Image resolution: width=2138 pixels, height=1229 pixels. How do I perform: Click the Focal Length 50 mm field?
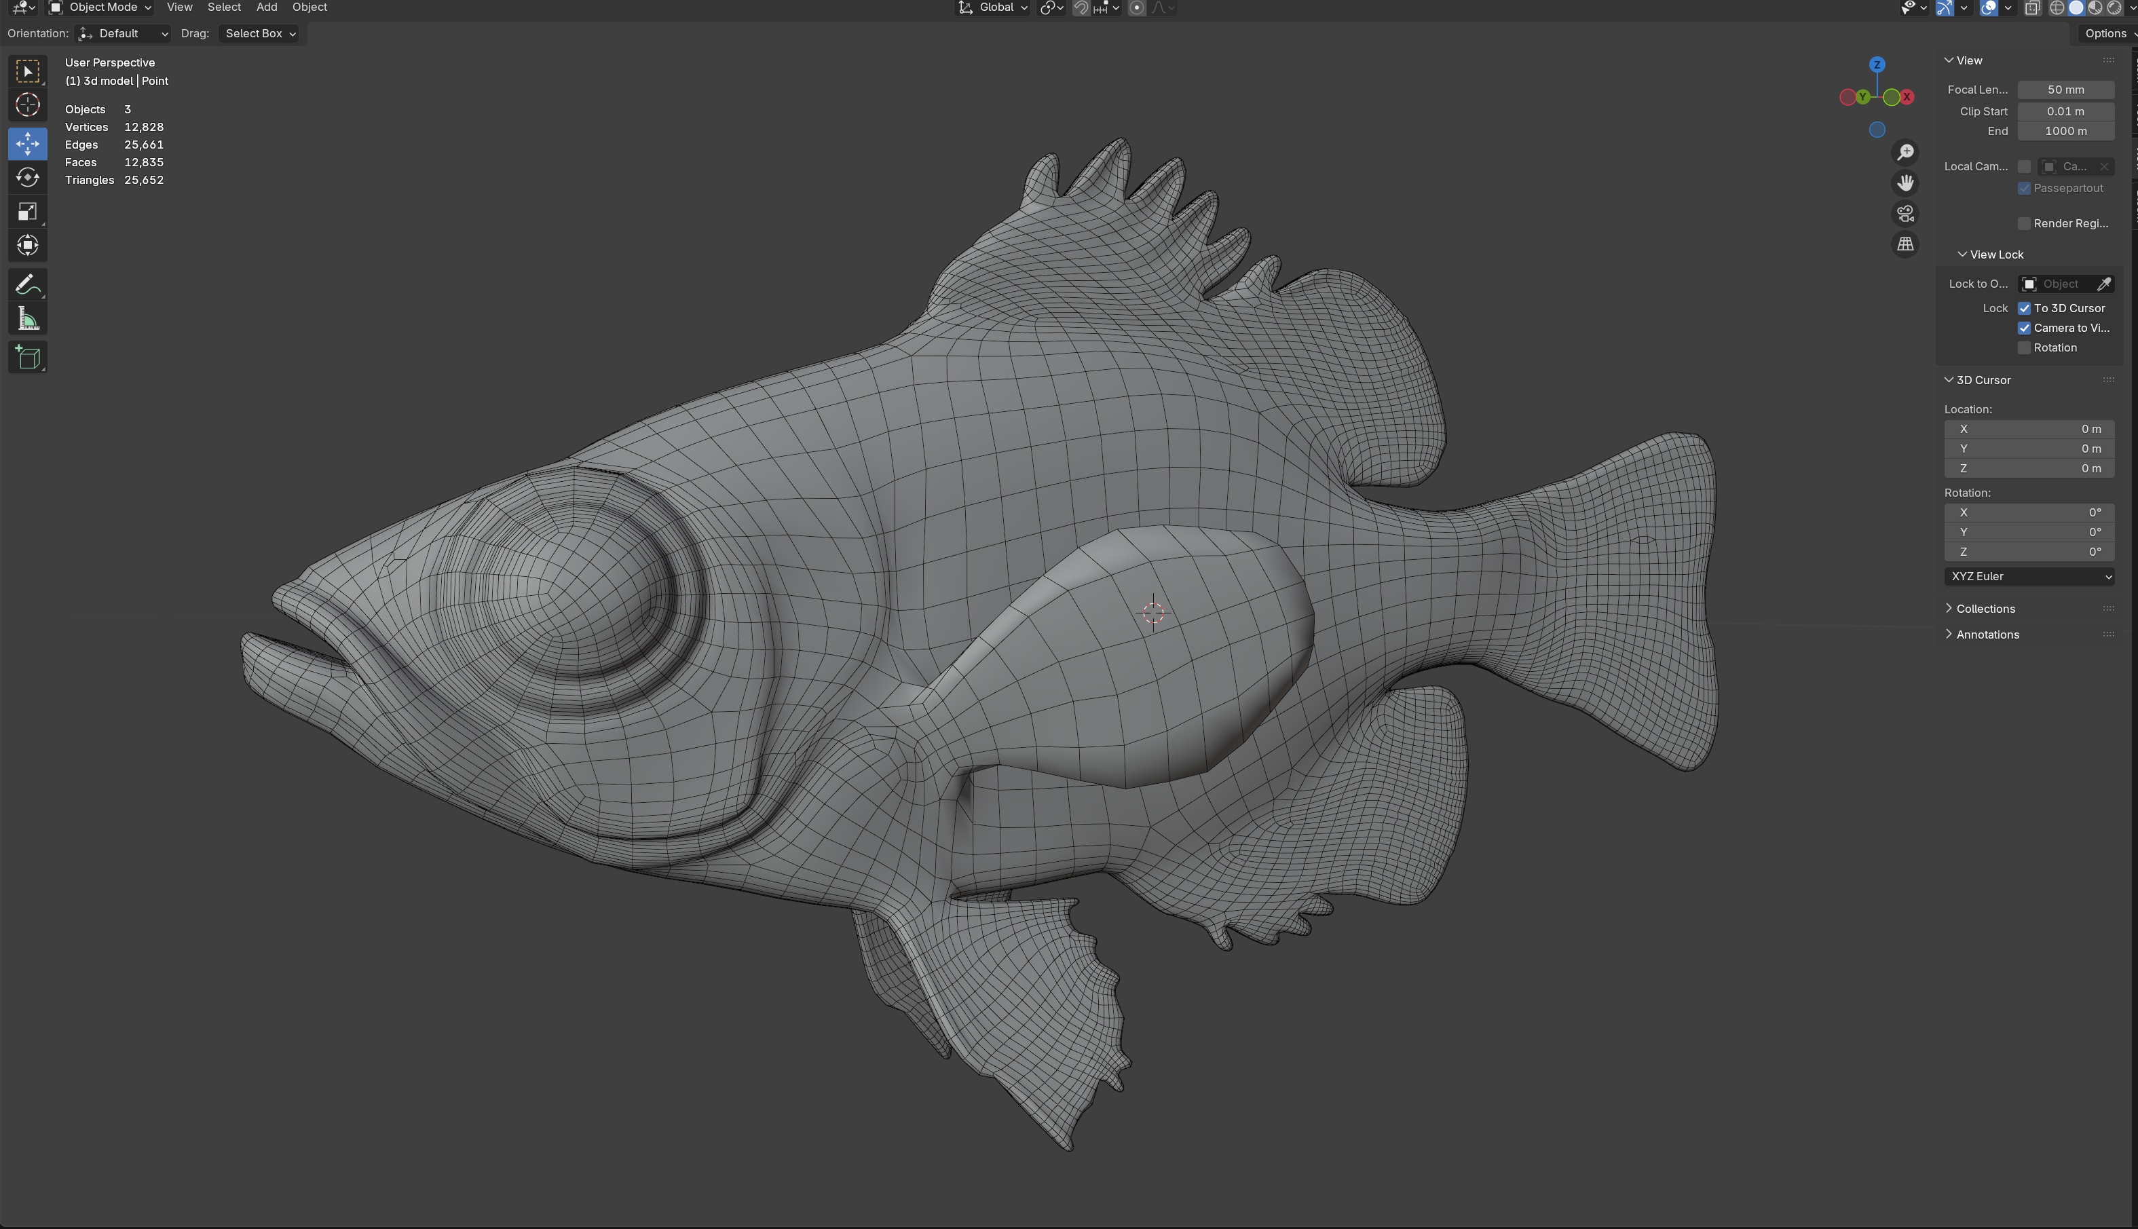2065,90
